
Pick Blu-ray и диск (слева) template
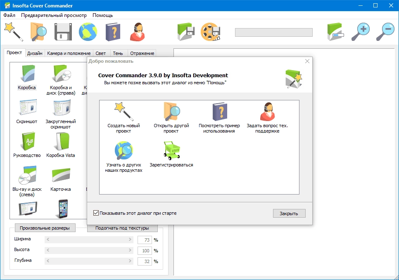[27, 181]
